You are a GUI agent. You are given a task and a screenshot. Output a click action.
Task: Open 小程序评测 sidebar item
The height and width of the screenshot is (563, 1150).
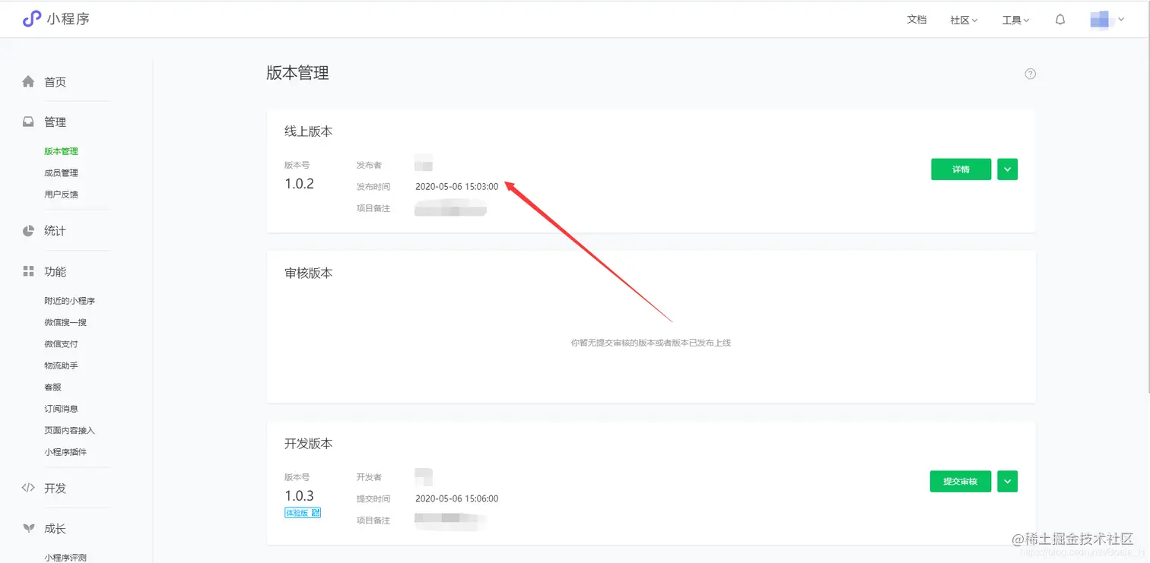tap(65, 557)
